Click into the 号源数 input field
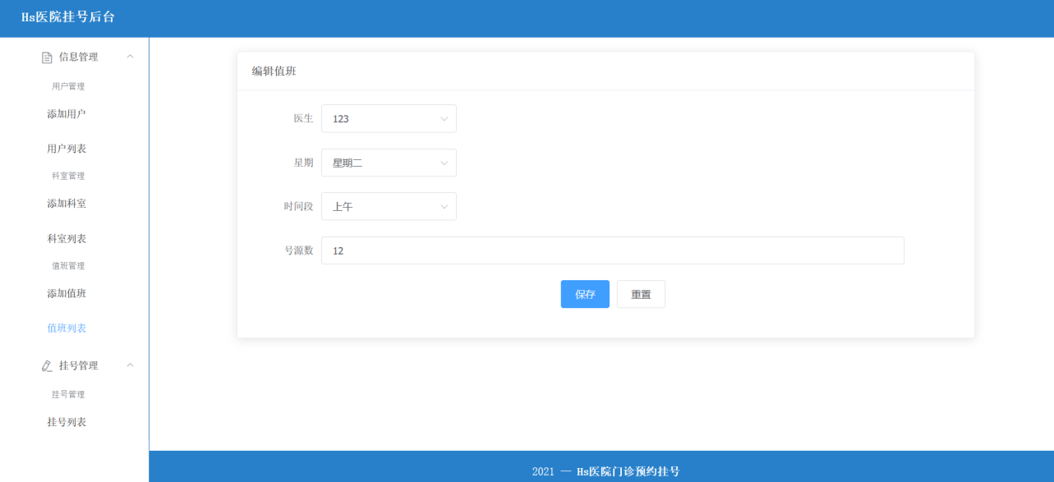The height and width of the screenshot is (482, 1054). [612, 250]
